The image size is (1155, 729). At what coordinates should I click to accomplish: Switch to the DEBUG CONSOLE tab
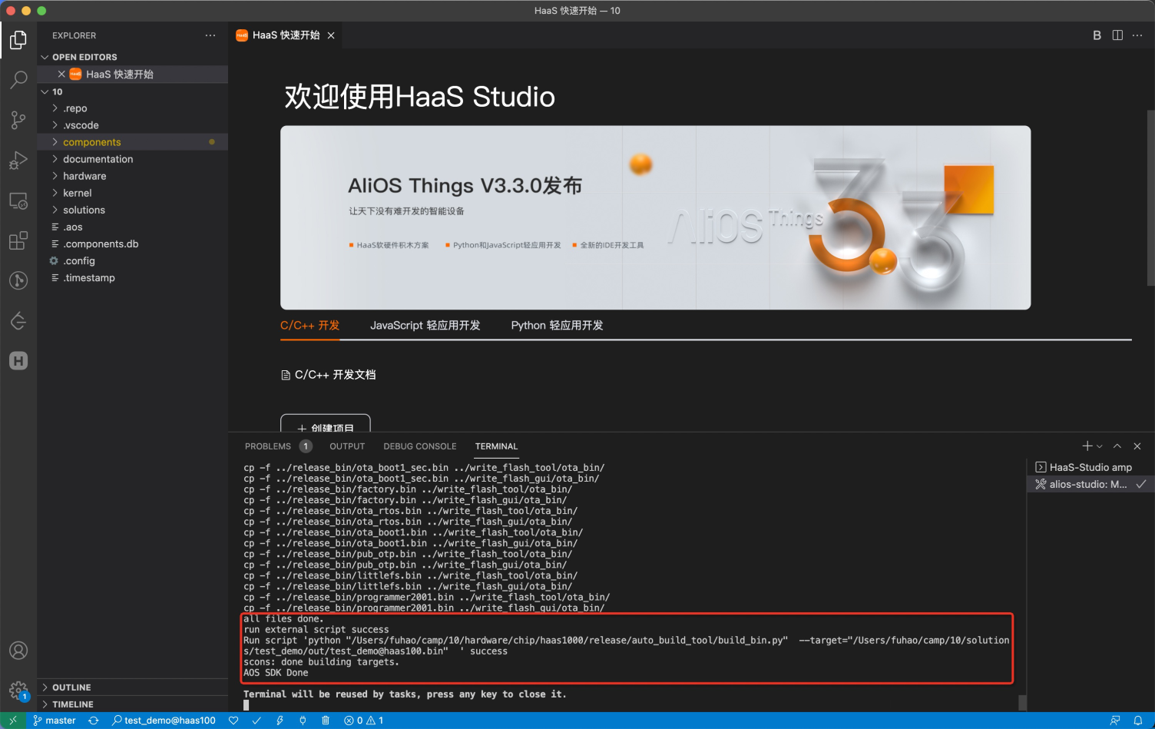click(x=420, y=446)
